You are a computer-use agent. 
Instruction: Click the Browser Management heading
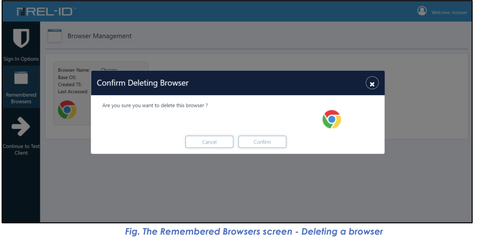(x=100, y=36)
